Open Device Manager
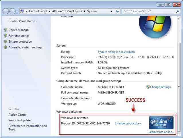 point(19,30)
